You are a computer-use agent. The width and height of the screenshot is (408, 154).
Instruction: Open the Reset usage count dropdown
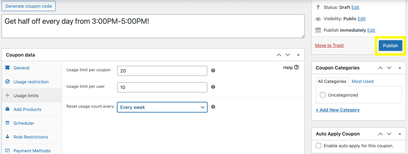pyautogui.click(x=162, y=107)
